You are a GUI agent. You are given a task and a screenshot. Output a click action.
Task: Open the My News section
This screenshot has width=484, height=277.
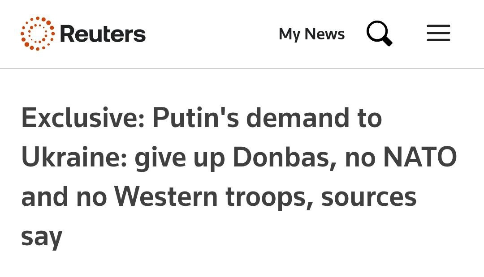point(311,34)
